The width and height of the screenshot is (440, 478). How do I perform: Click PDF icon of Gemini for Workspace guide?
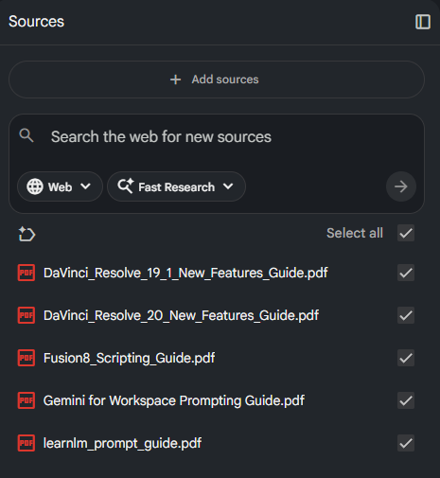26,400
